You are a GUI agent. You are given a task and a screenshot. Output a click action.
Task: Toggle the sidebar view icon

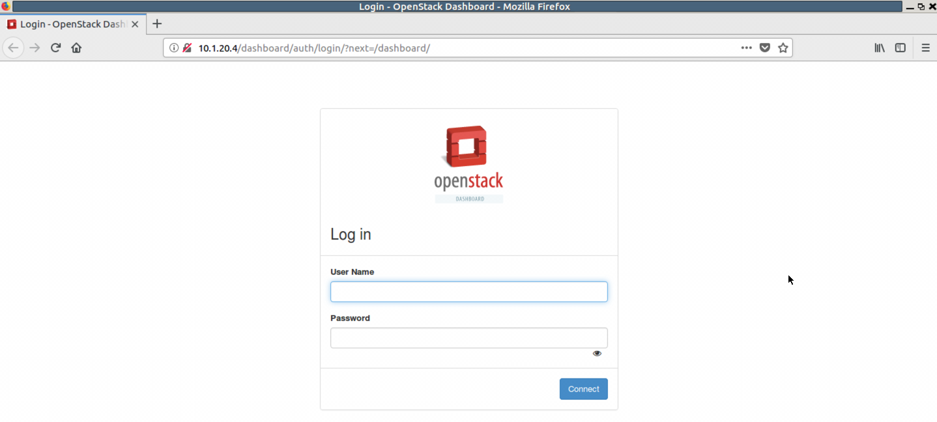[x=901, y=48]
